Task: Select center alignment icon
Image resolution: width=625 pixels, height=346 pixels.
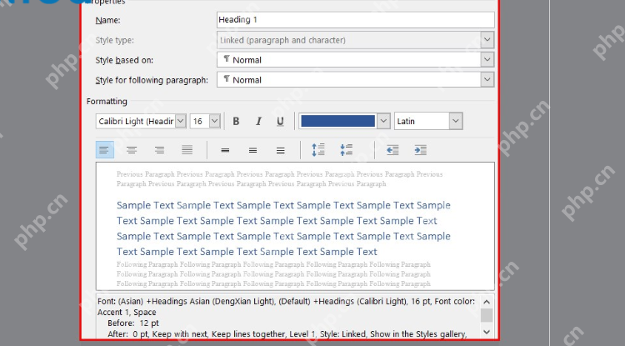Action: click(x=132, y=150)
